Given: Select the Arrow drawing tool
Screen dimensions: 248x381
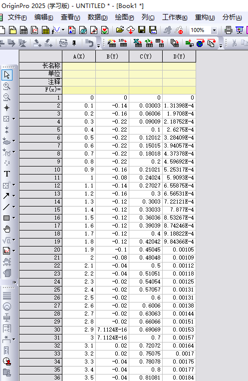Looking at the screenshot, I should pyautogui.click(x=6, y=196).
